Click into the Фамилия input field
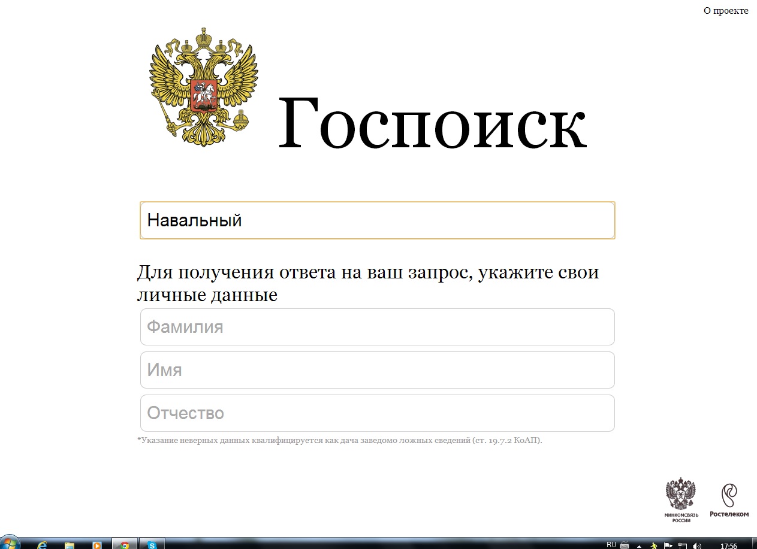Image resolution: width=757 pixels, height=549 pixels. [377, 327]
